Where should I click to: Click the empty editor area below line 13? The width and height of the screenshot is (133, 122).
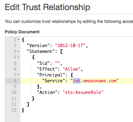point(77,117)
